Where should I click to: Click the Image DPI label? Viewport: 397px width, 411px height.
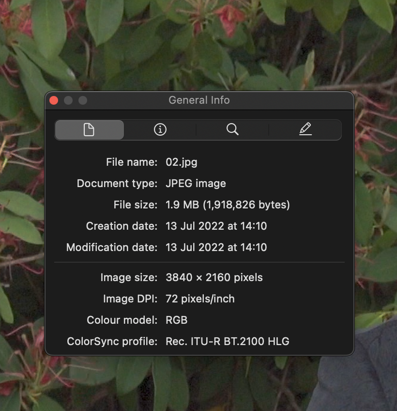point(130,299)
